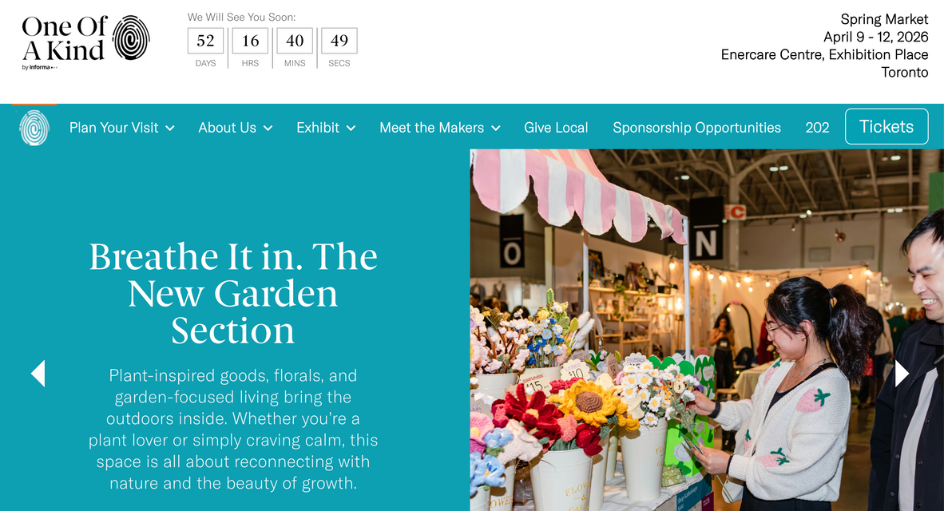Click the Breathe It in headline
This screenshot has width=944, height=511.
coord(233,293)
